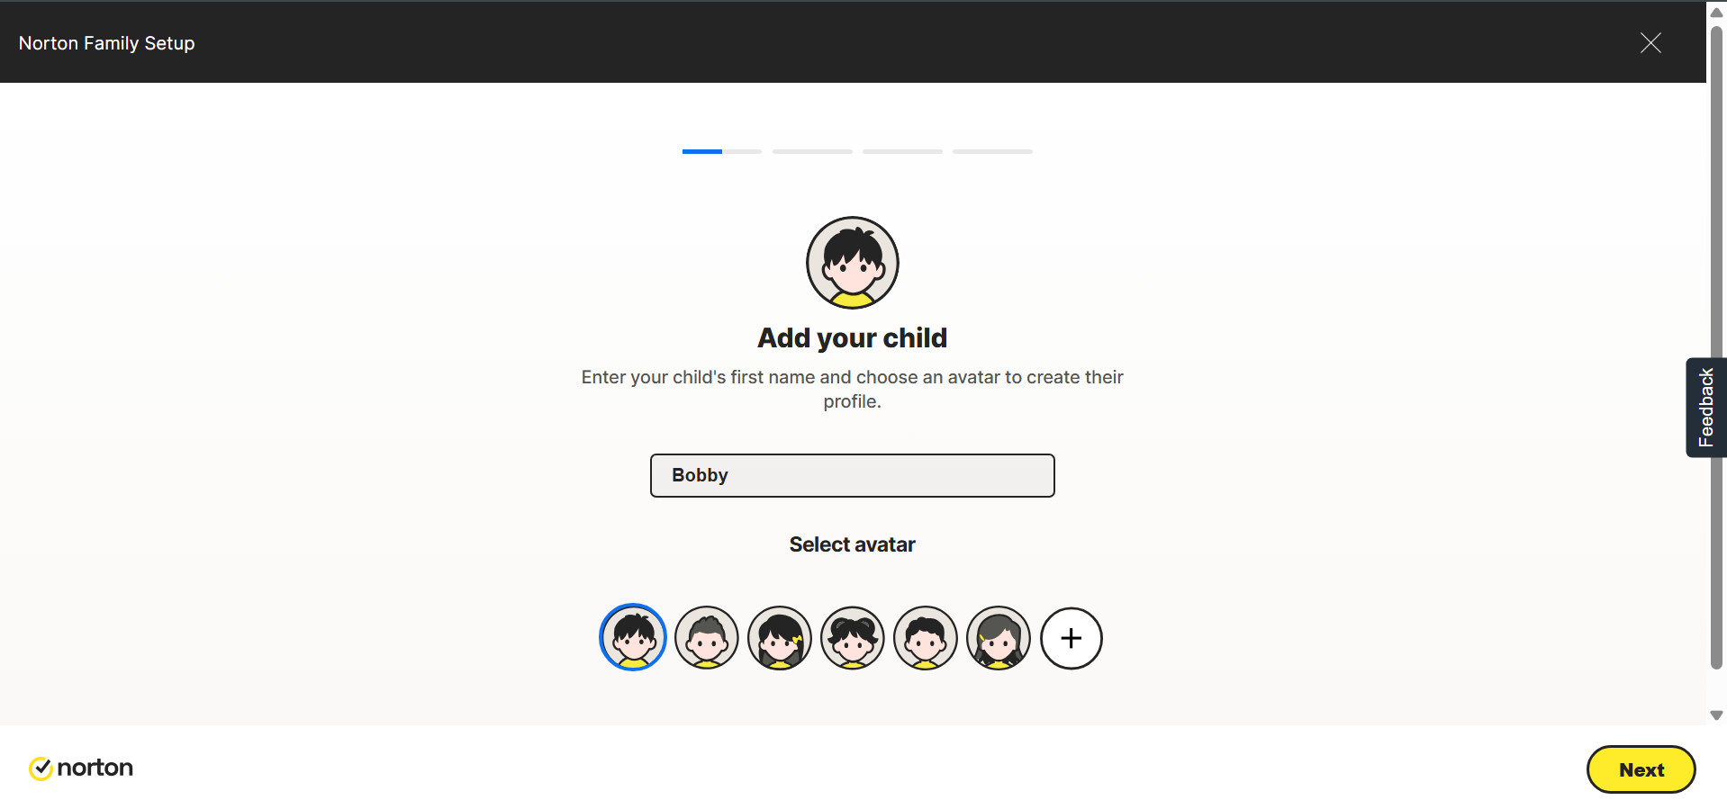
Task: Select the first boy avatar with blue ring
Action: pyautogui.click(x=633, y=637)
